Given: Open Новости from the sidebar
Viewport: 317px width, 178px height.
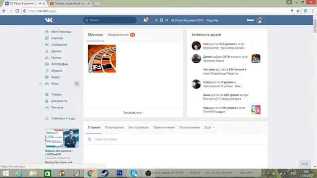Looking at the screenshot, I should pos(57,38).
